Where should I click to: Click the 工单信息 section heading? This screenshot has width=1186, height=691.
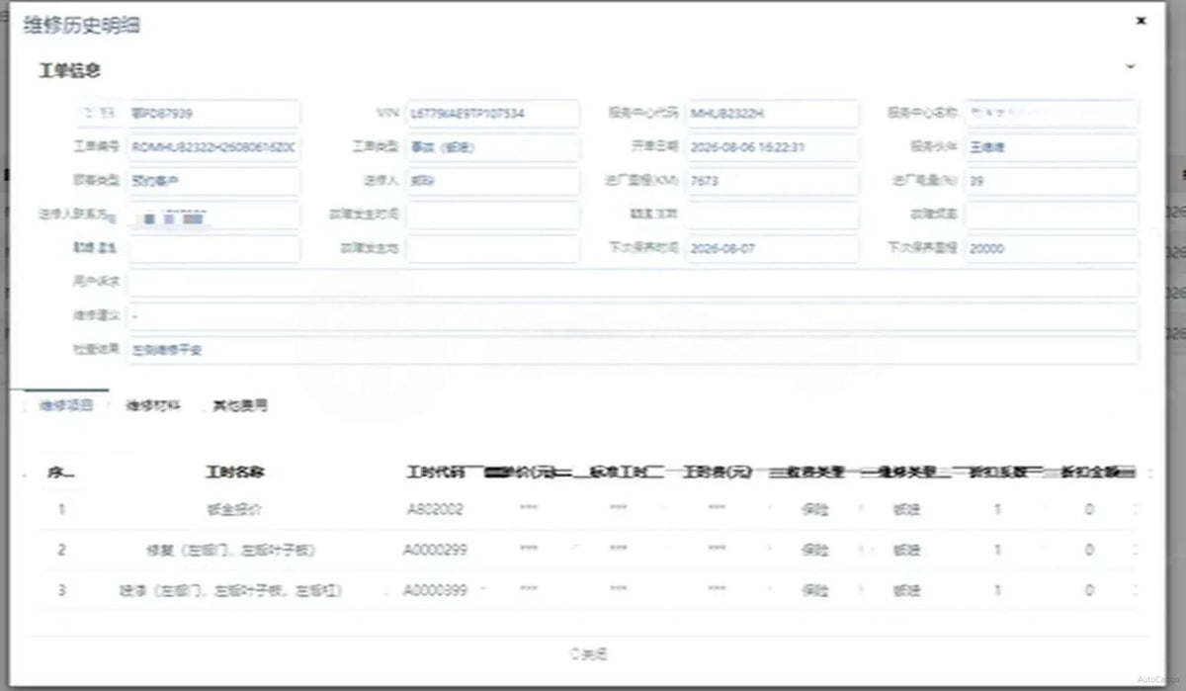[x=69, y=70]
